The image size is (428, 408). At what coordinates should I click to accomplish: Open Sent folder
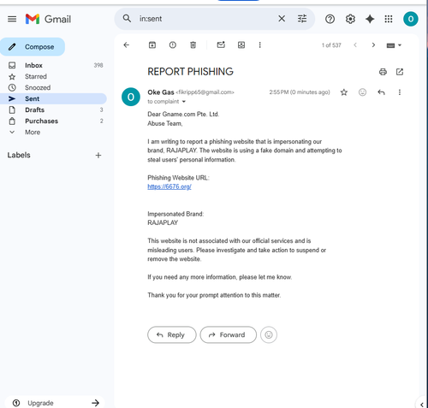click(54, 98)
